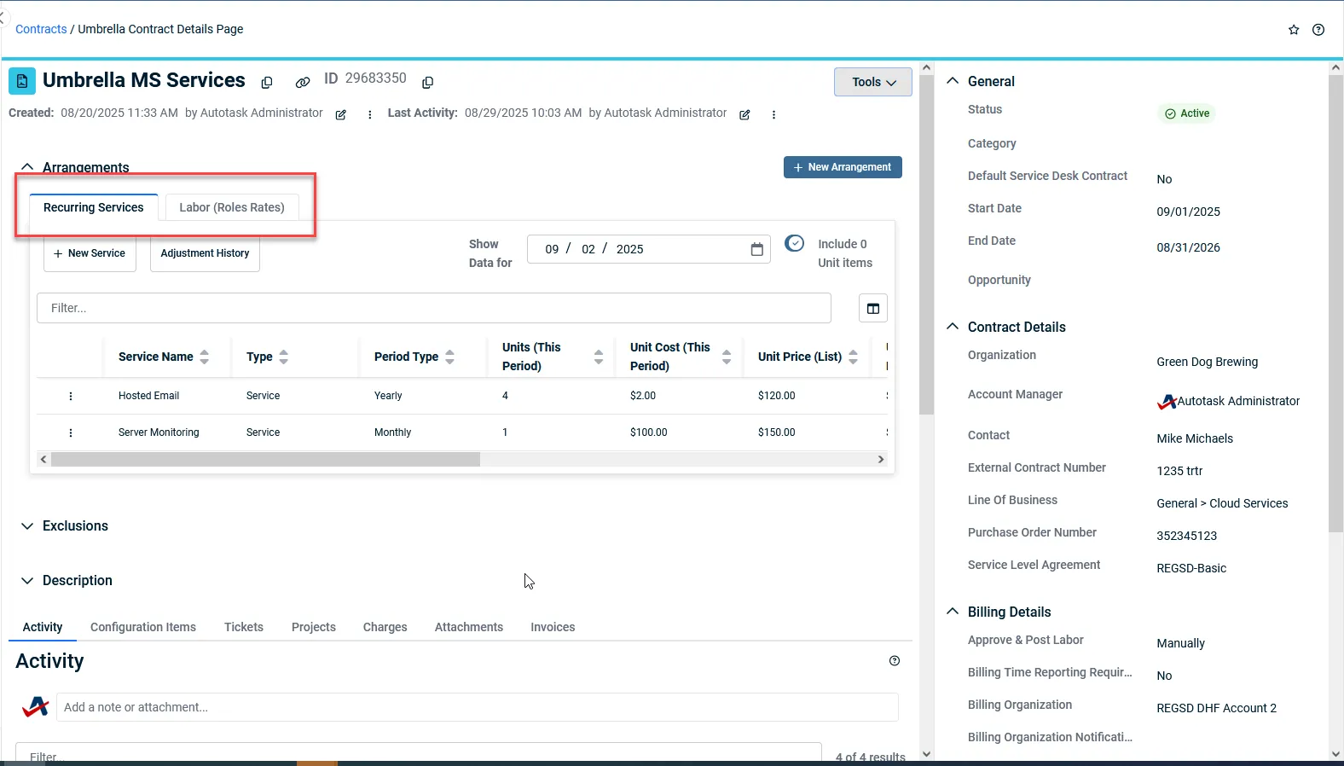The width and height of the screenshot is (1344, 766).
Task: Click the favorite star icon
Action: (1294, 30)
